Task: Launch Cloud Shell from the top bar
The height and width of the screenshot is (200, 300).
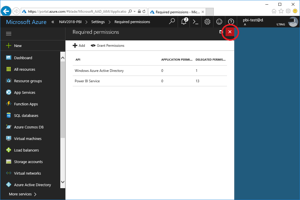Action: point(196,22)
